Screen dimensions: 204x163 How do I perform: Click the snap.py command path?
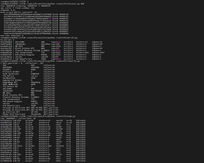pos(65,116)
